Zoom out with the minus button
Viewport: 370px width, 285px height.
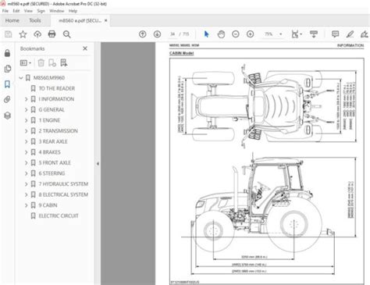tap(236, 34)
